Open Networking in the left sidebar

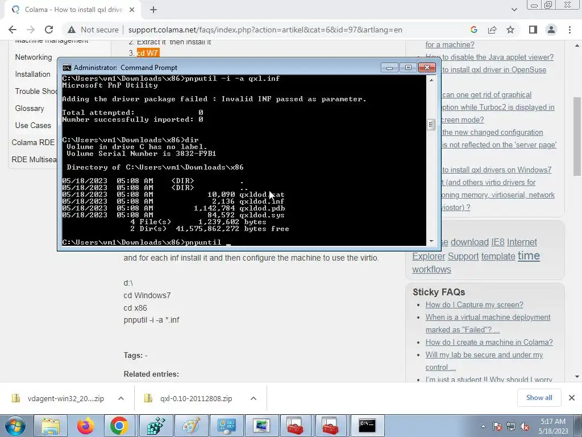point(34,57)
